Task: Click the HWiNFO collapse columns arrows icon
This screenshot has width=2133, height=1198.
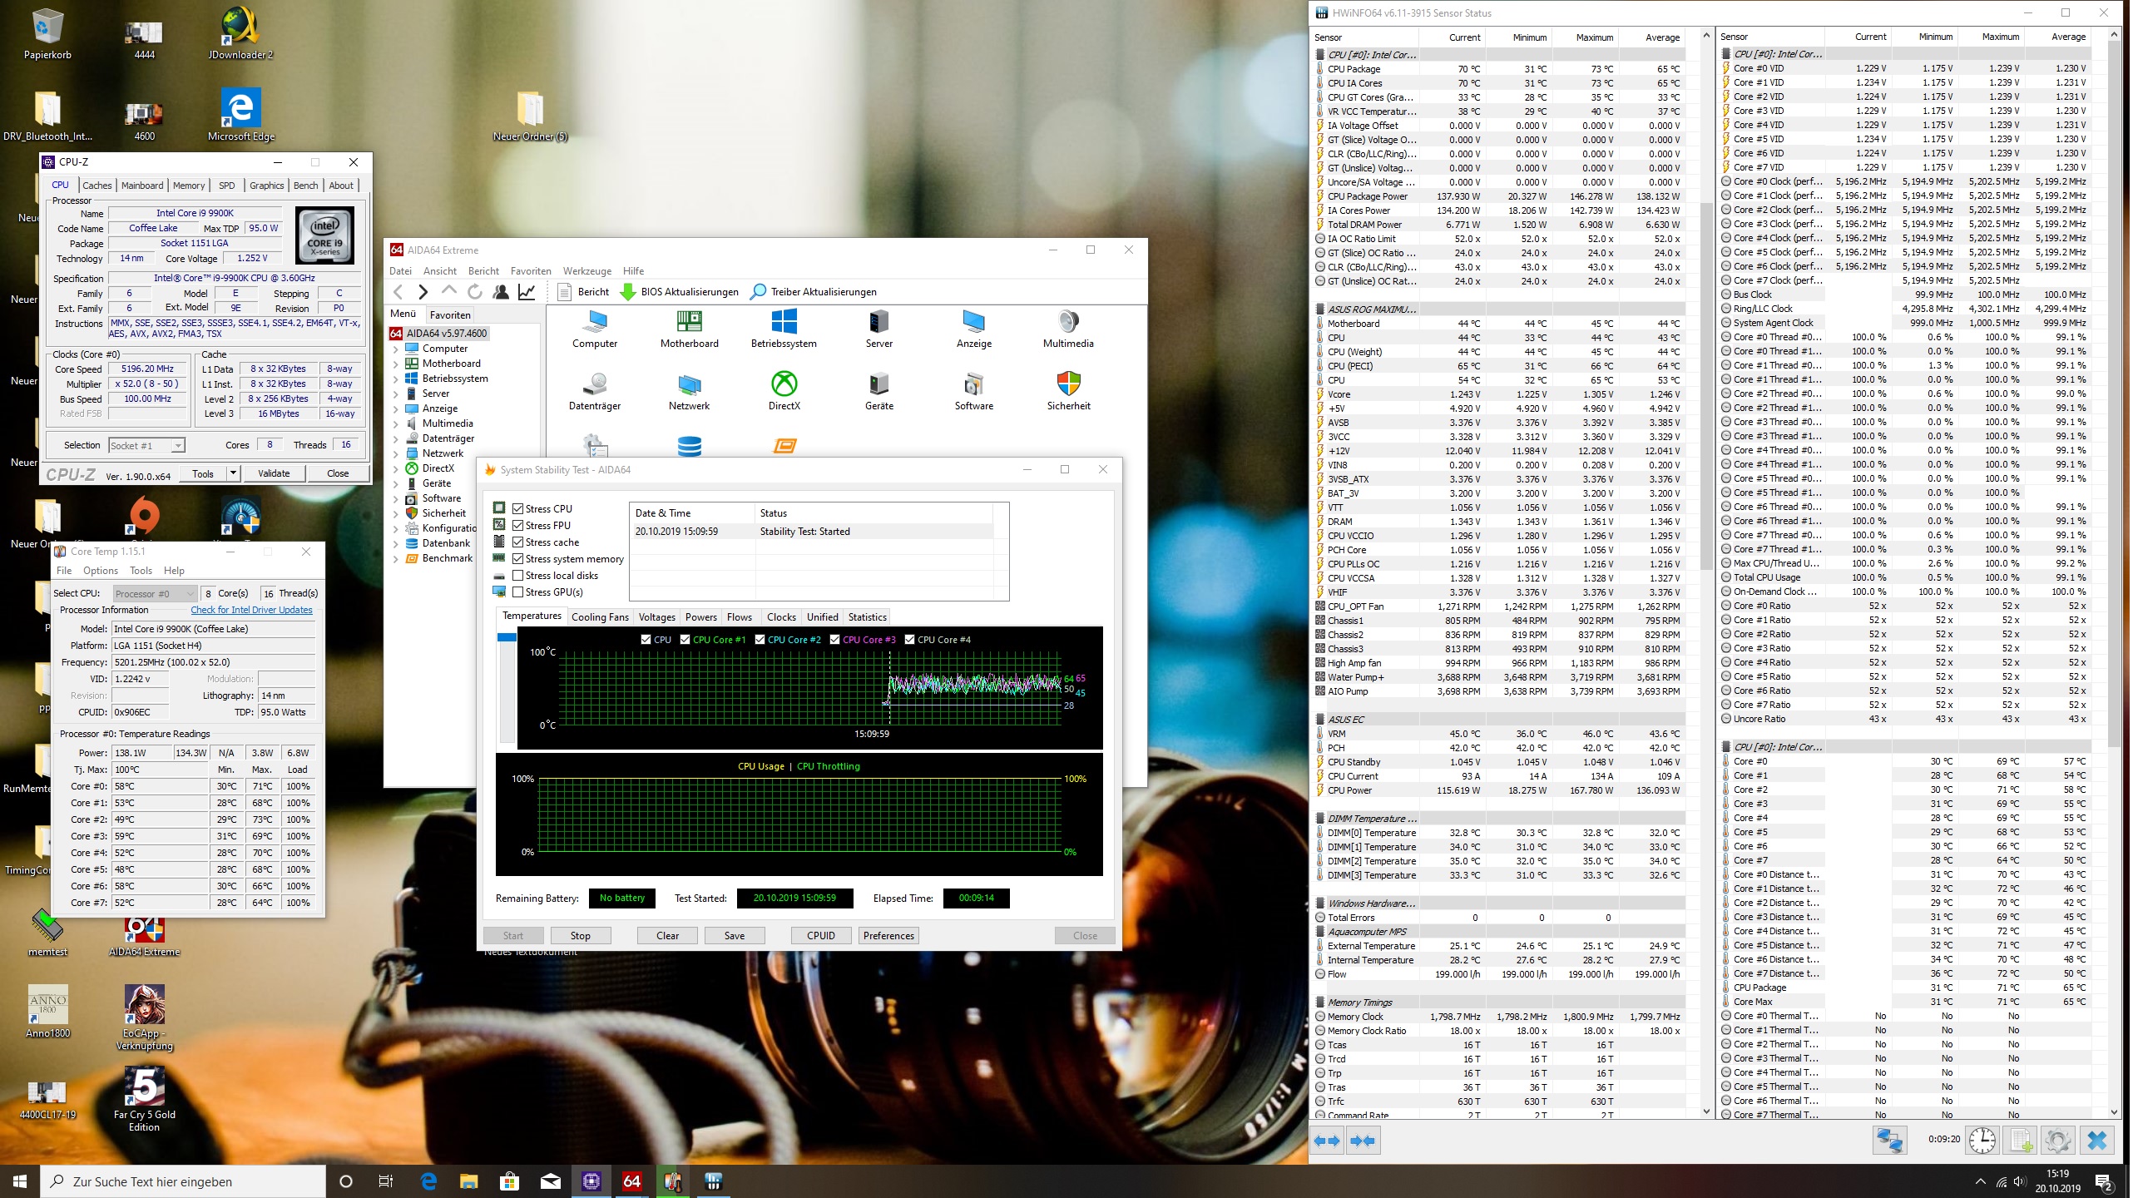Action: pyautogui.click(x=1363, y=1141)
